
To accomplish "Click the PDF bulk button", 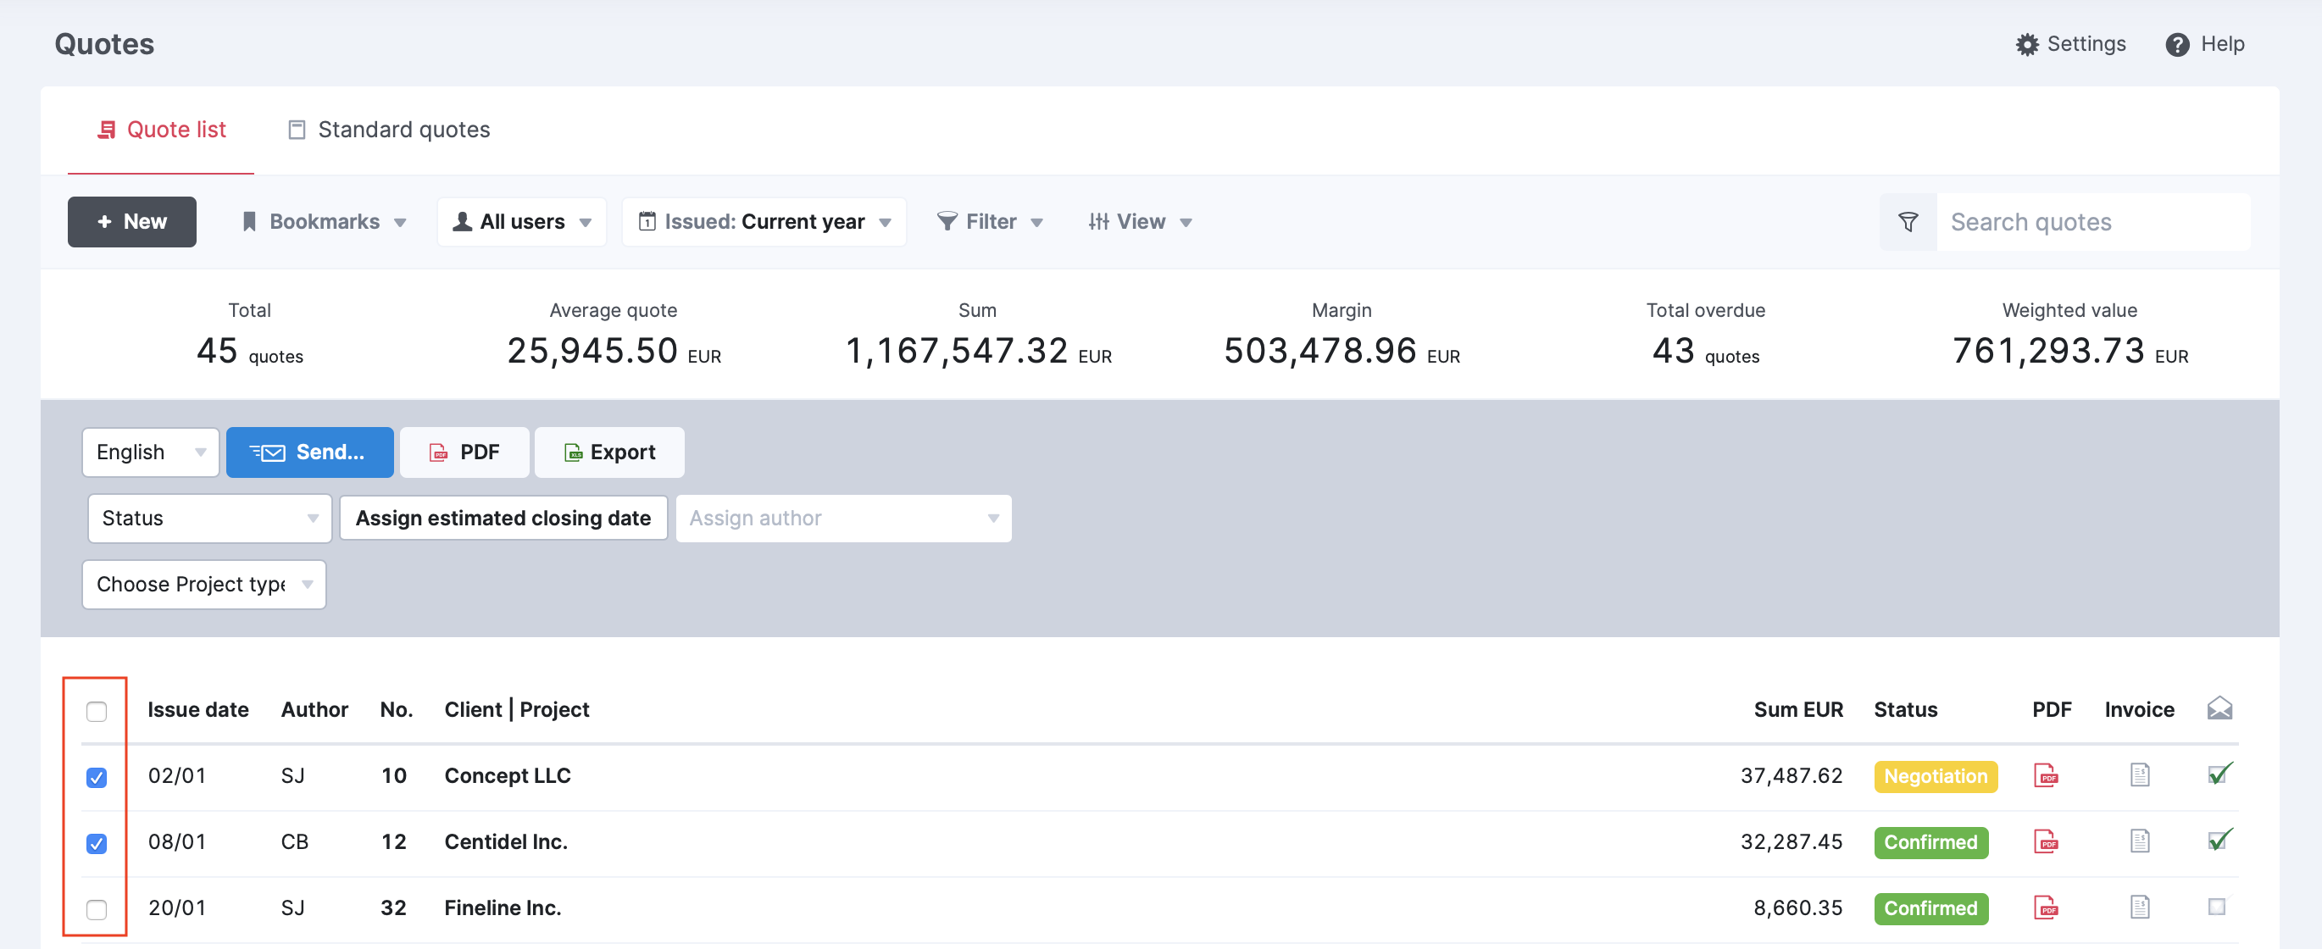I will click(464, 452).
